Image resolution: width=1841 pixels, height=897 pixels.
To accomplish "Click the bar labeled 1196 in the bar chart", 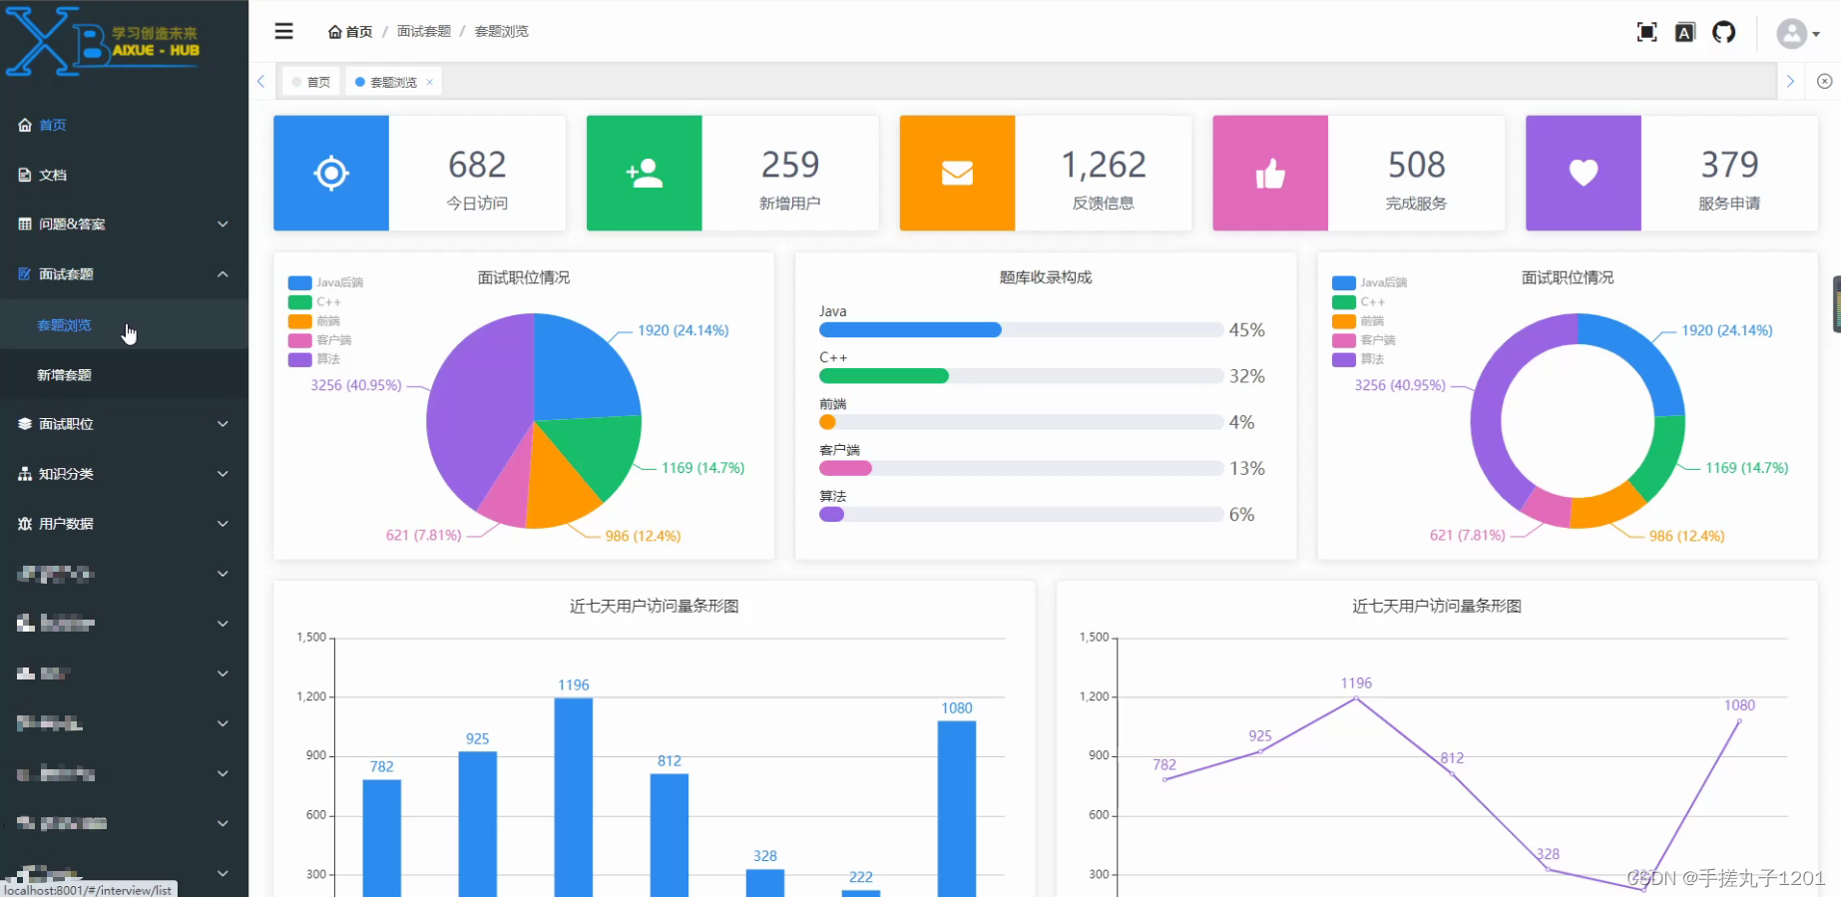I will tap(574, 797).
